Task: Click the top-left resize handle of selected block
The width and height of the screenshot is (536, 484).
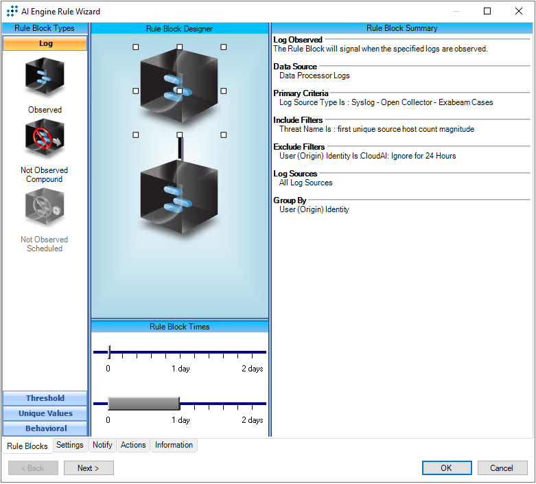Action: coord(136,47)
